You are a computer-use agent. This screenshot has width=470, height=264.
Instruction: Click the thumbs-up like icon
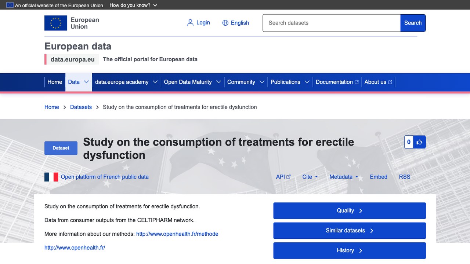(419, 142)
